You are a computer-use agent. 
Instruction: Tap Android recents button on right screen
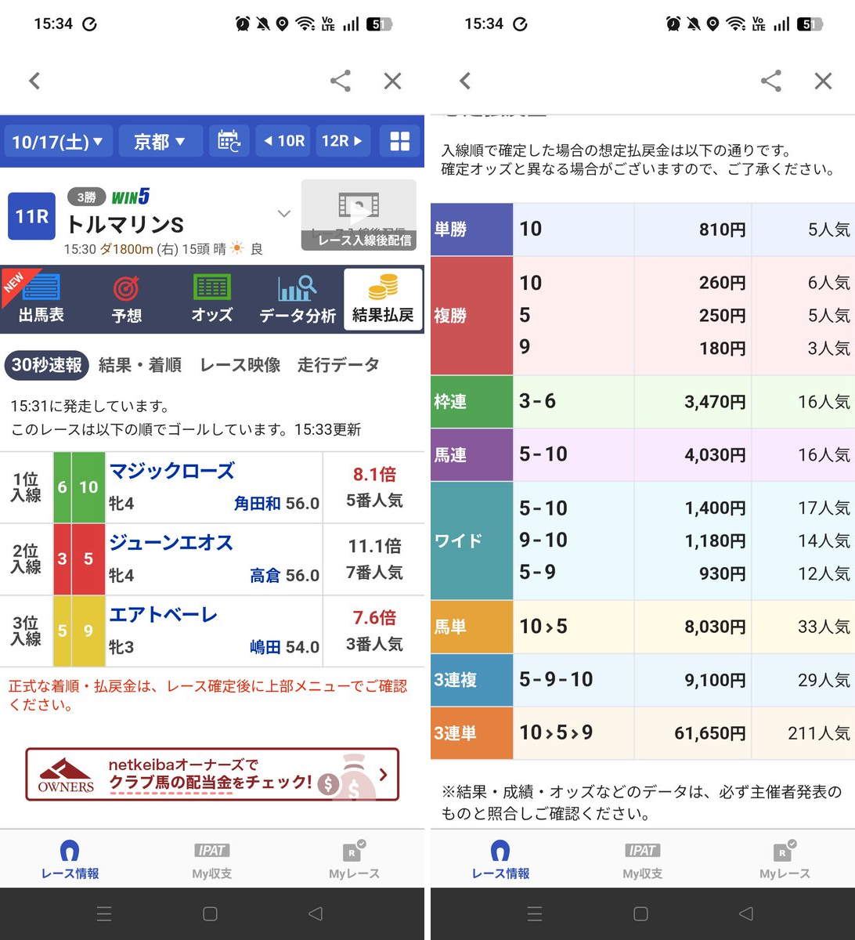(535, 913)
